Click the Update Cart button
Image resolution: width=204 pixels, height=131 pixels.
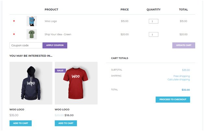click(x=184, y=45)
